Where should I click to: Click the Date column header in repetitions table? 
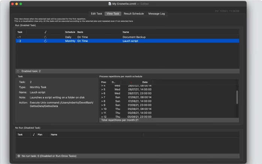pyautogui.click(x=145, y=82)
